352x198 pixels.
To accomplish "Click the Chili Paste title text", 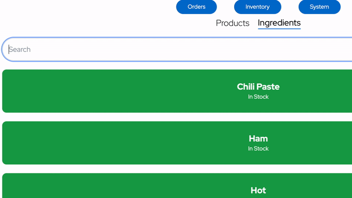I will (x=258, y=87).
